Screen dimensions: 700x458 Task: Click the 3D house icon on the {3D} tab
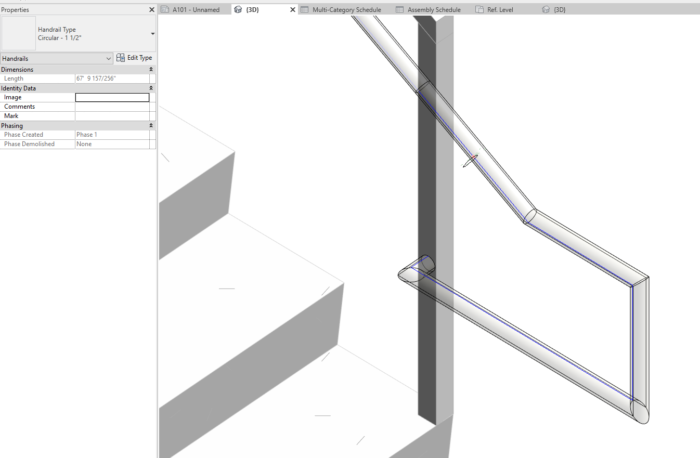pos(238,9)
